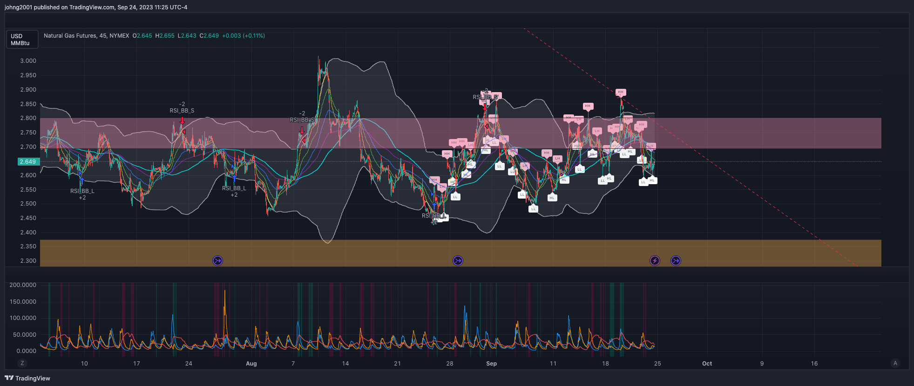This screenshot has height=386, width=914.
Task: Click the Z timezone icon on the time axis
Action: pyautogui.click(x=22, y=363)
